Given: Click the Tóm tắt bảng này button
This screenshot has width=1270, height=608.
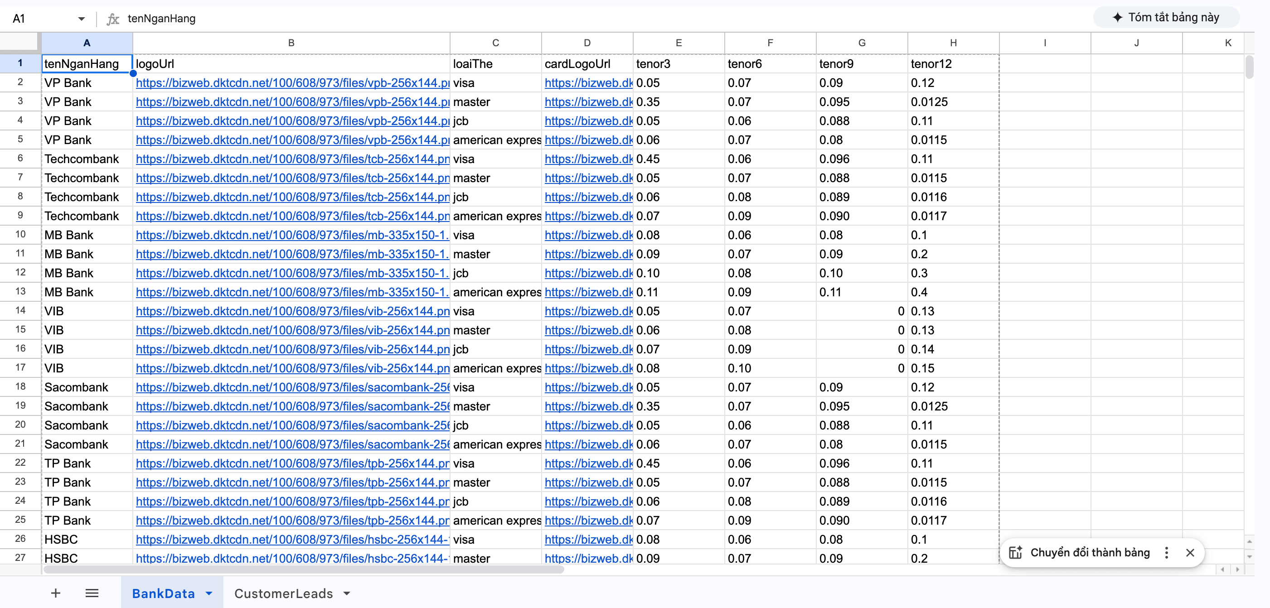Looking at the screenshot, I should point(1166,17).
